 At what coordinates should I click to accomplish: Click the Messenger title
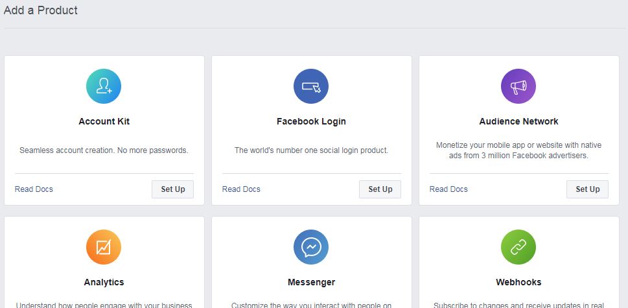311,282
